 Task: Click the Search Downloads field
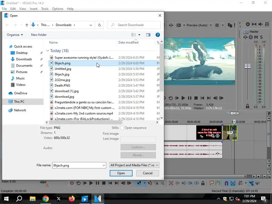tap(134, 25)
